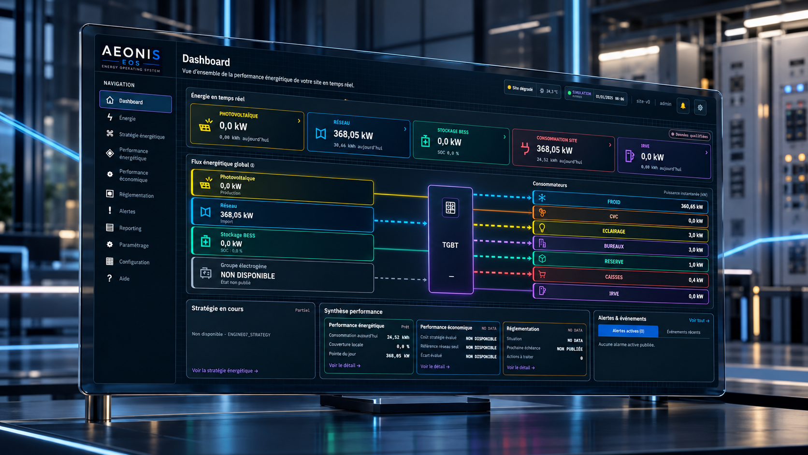Click the FROID snowflake icon
The width and height of the screenshot is (808, 455).
tap(542, 197)
